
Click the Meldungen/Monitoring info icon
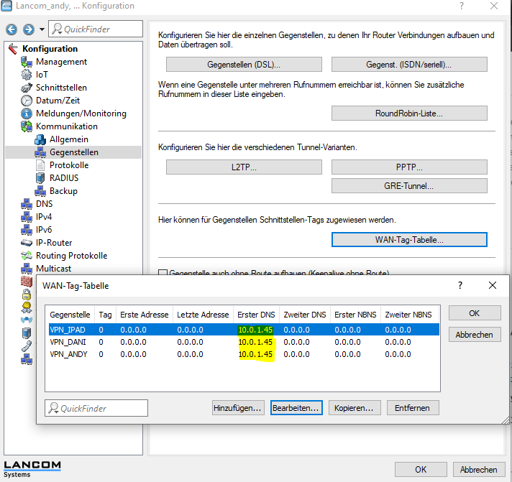27,113
